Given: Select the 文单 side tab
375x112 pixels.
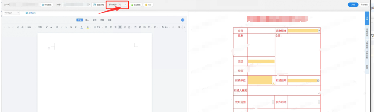Looking at the screenshot, I should click(367, 18).
